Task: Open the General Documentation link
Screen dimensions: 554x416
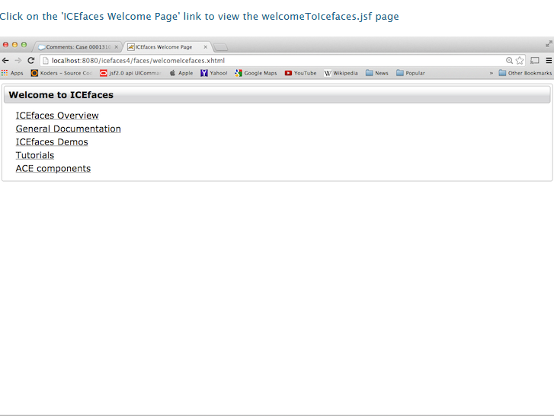Action: [x=68, y=129]
